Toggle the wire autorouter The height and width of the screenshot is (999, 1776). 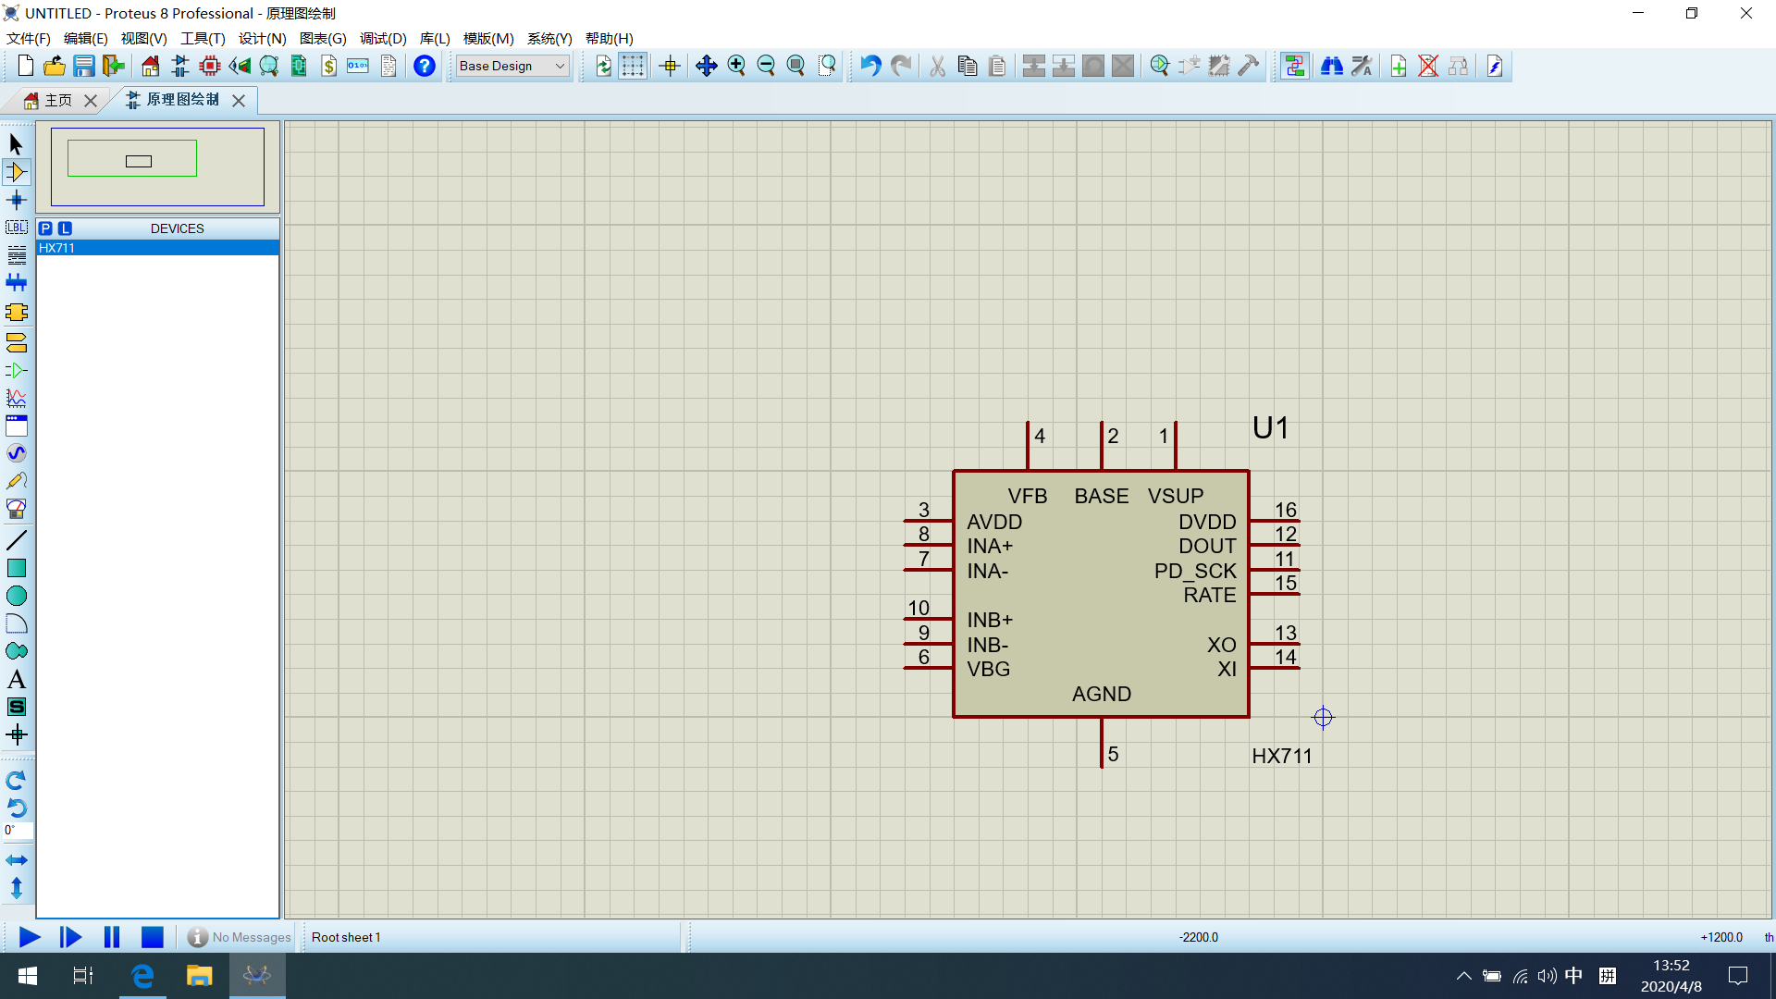tap(1295, 66)
